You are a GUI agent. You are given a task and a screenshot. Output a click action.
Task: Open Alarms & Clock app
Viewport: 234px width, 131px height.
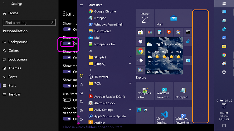point(102,103)
